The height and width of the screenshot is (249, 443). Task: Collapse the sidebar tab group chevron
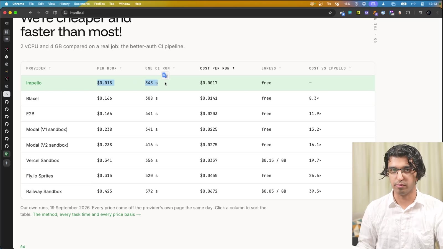coord(7,94)
